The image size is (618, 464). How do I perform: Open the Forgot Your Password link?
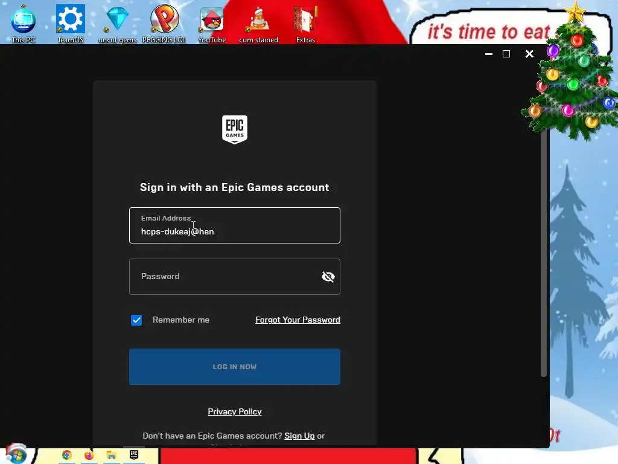(x=298, y=320)
